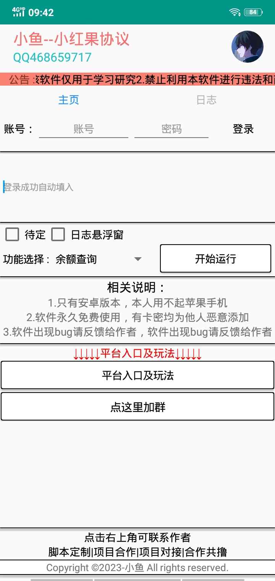This screenshot has height=581, width=275.
Task: Tap the battery indicator icon
Action: point(253,12)
